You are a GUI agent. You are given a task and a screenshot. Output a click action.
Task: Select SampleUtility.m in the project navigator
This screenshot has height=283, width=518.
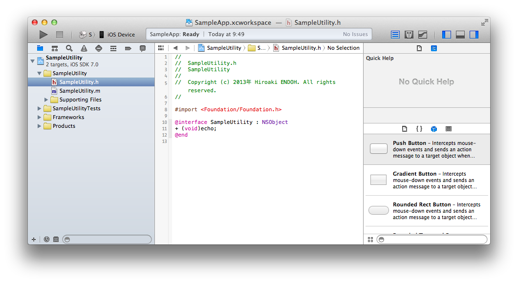pos(80,91)
